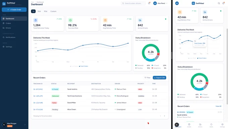Click the blue In Transit segment of mobile donut

click(x=199, y=89)
